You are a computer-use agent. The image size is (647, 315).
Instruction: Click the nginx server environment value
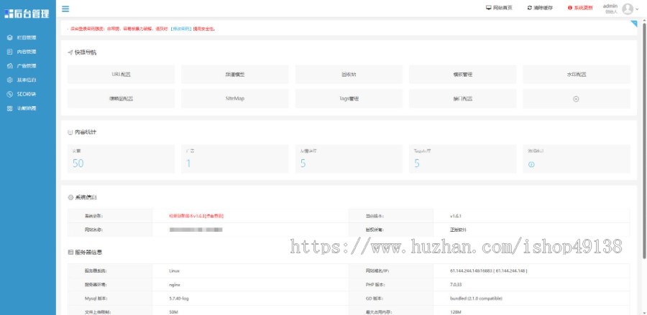175,285
